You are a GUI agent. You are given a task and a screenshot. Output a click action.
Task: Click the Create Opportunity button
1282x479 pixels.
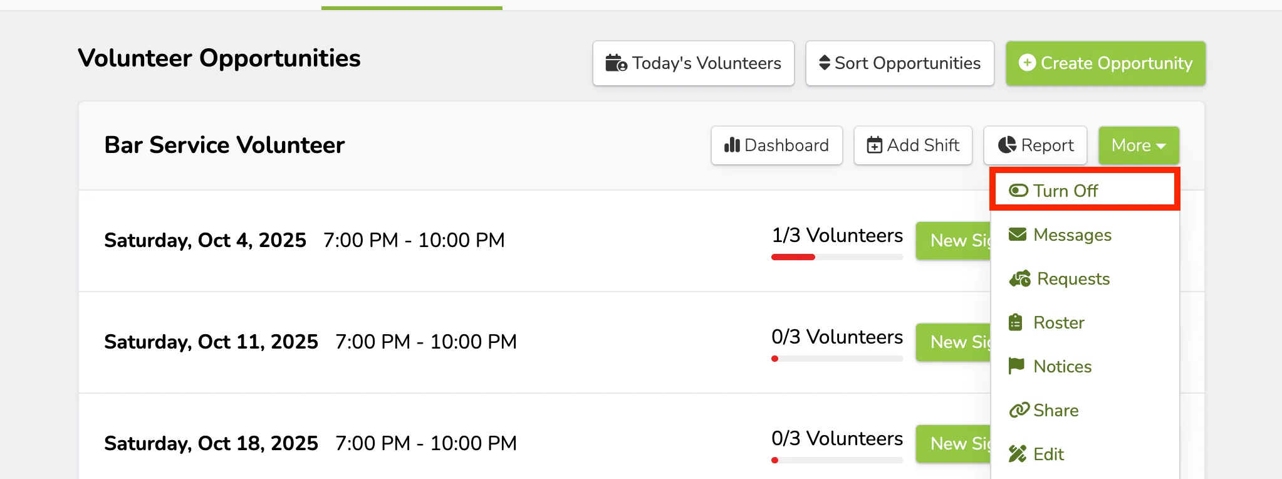1105,63
